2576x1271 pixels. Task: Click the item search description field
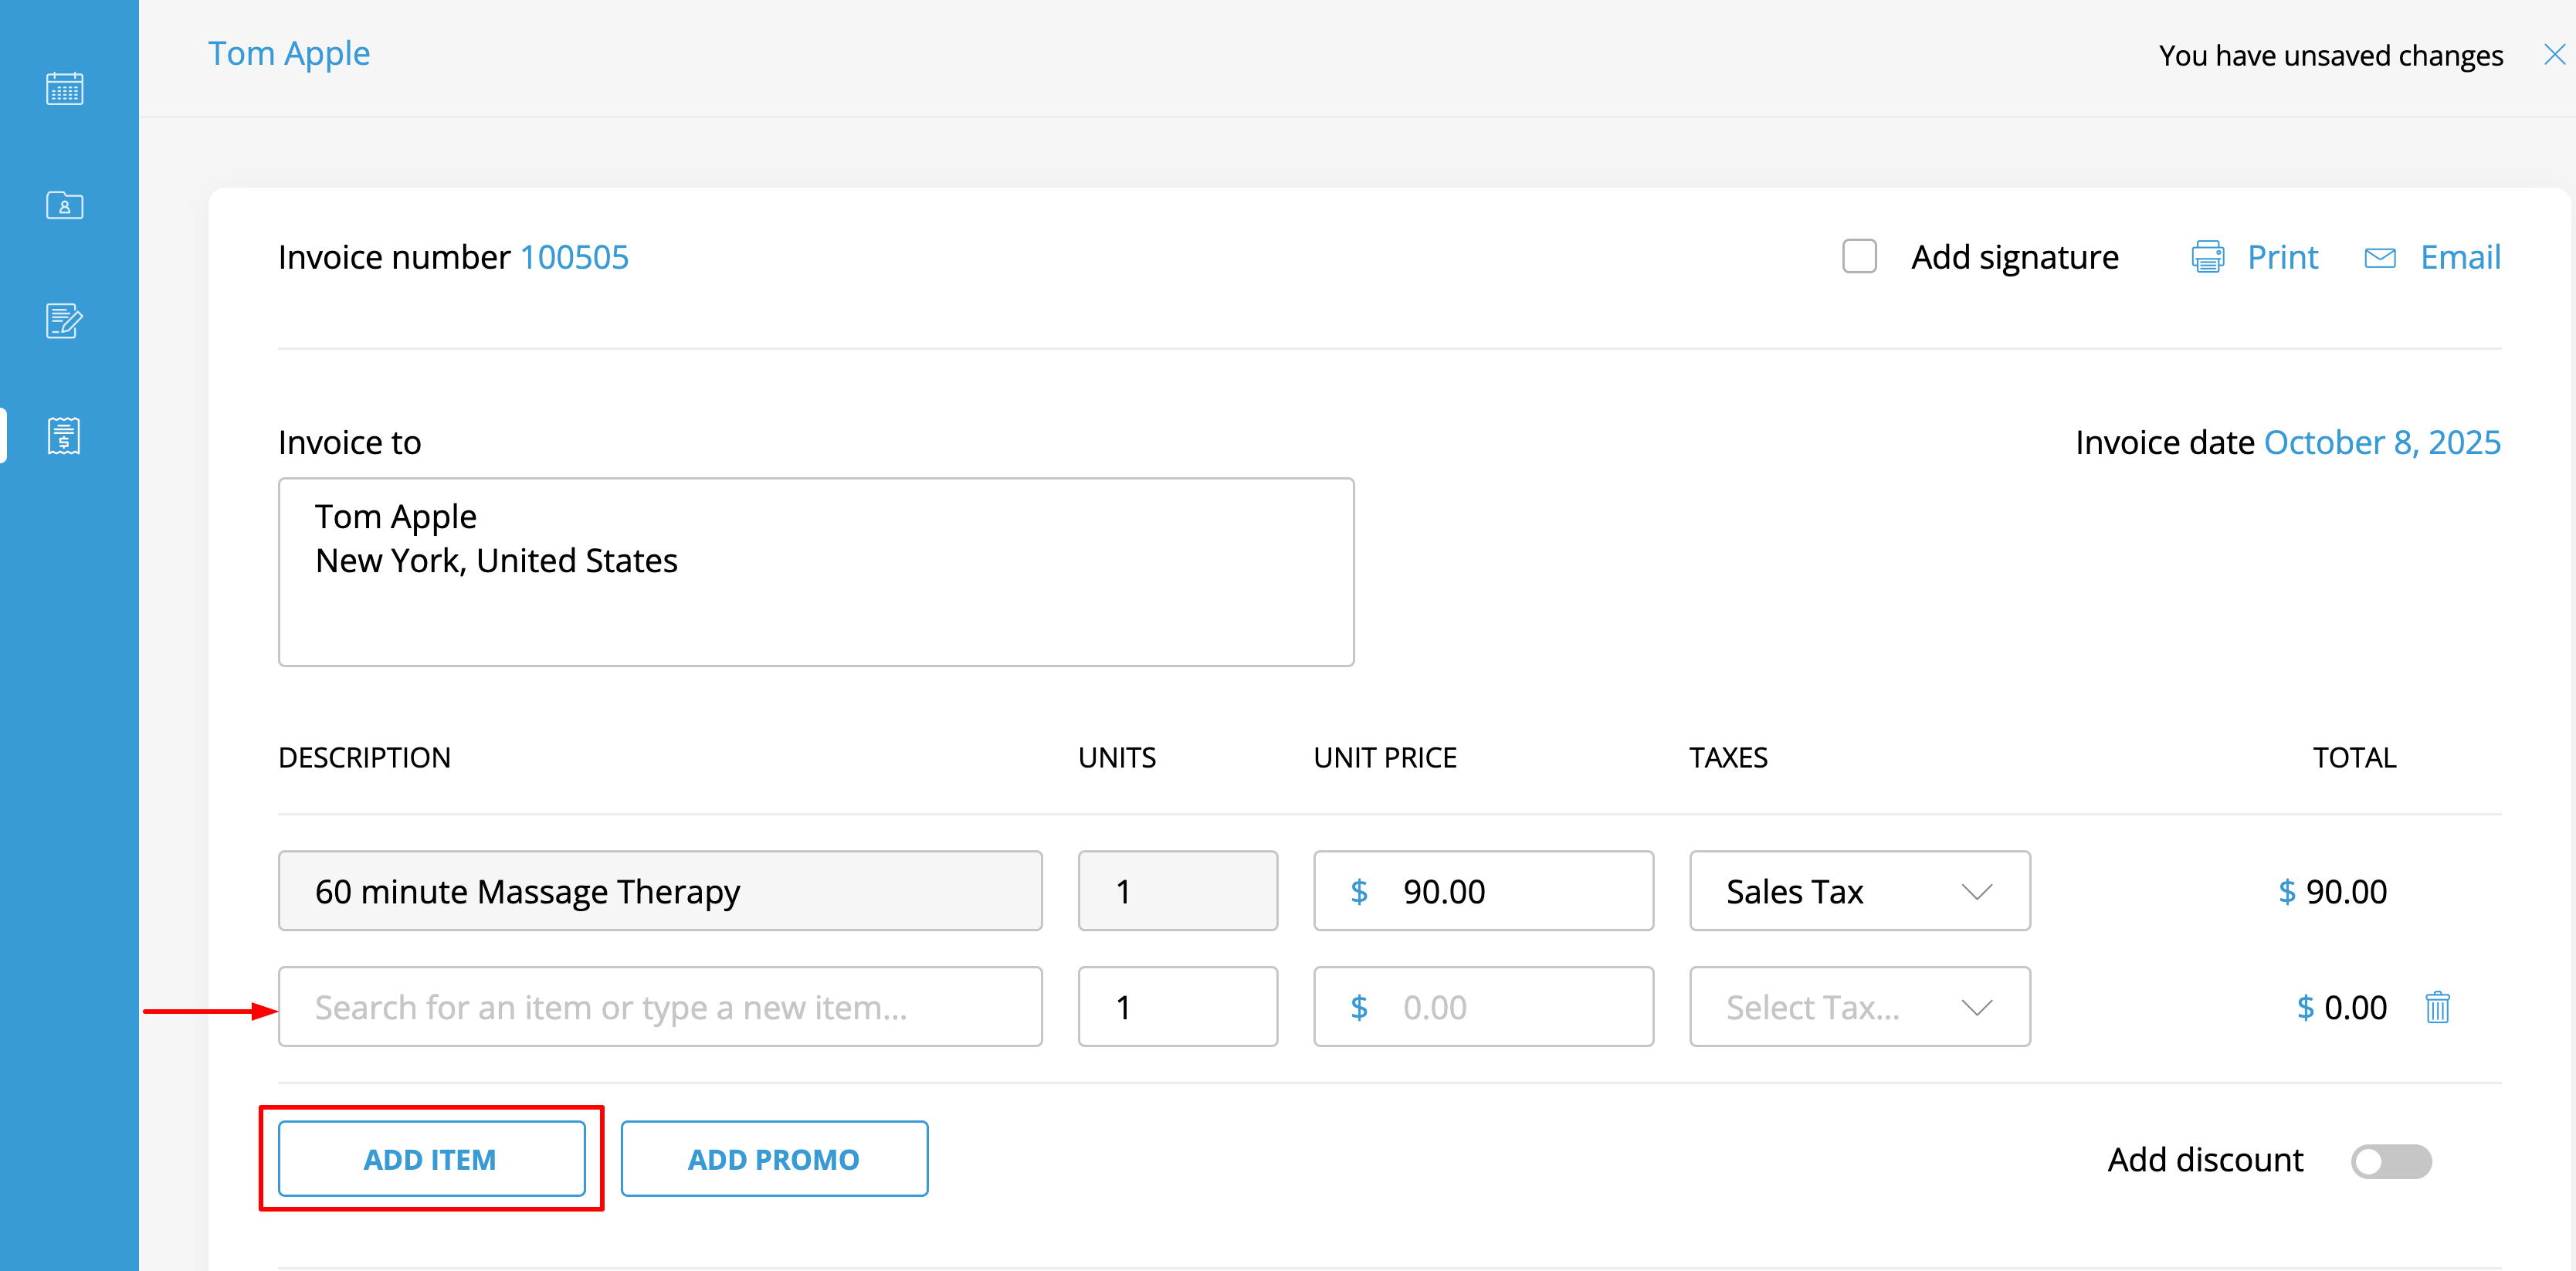[x=660, y=1007]
